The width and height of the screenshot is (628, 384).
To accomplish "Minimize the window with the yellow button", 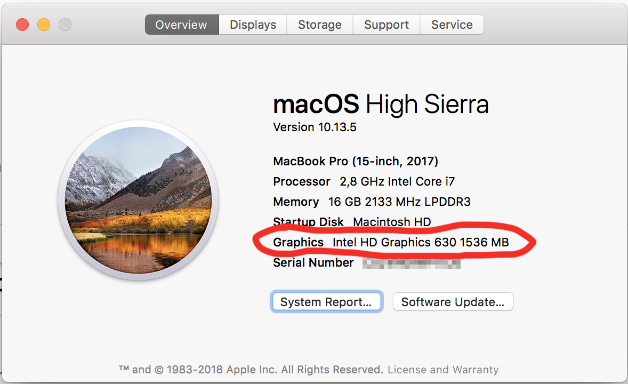I will (x=44, y=25).
